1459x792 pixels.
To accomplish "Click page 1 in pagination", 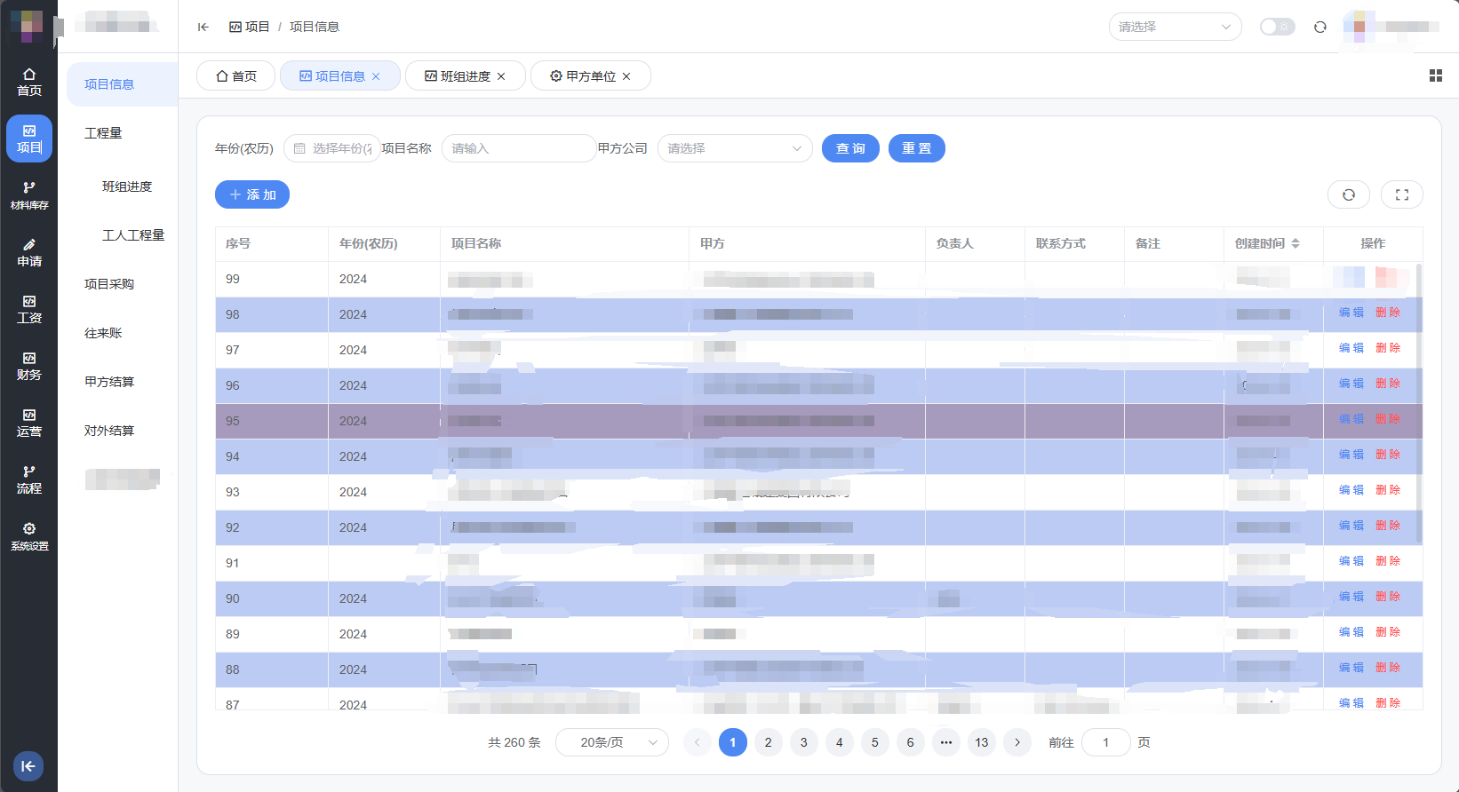I will pos(733,742).
